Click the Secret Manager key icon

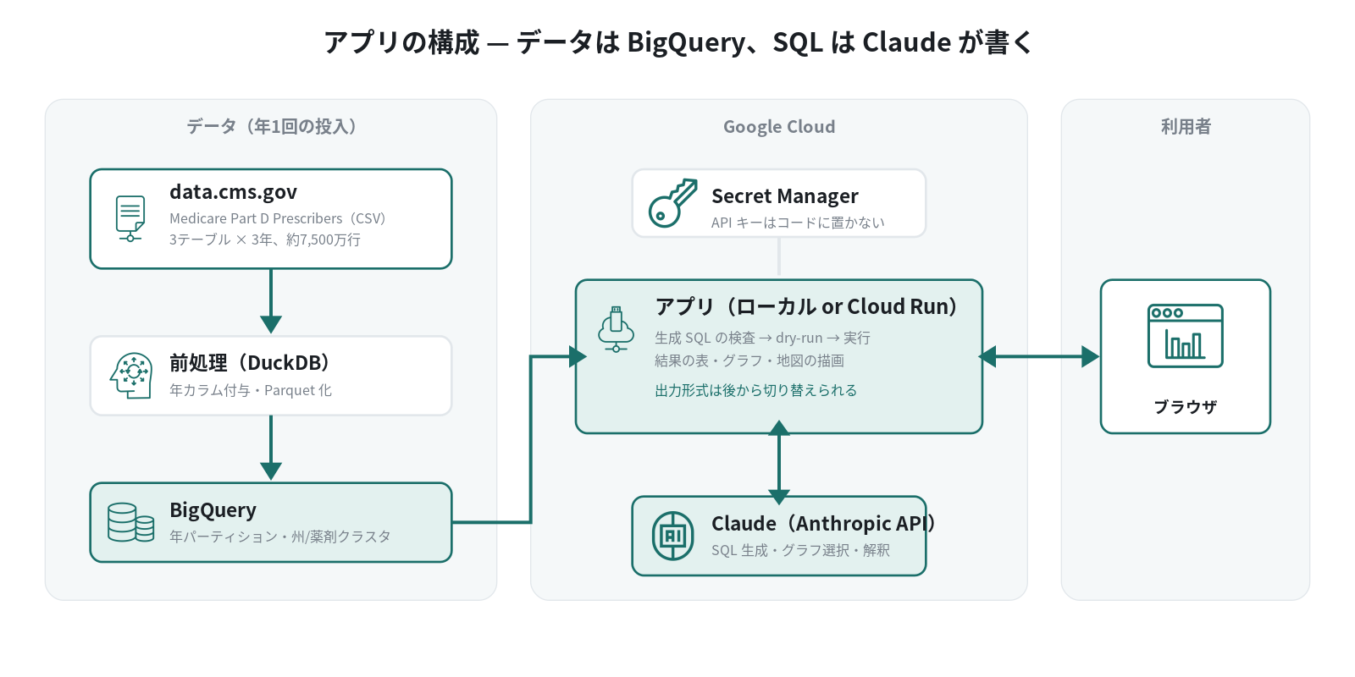pos(673,203)
